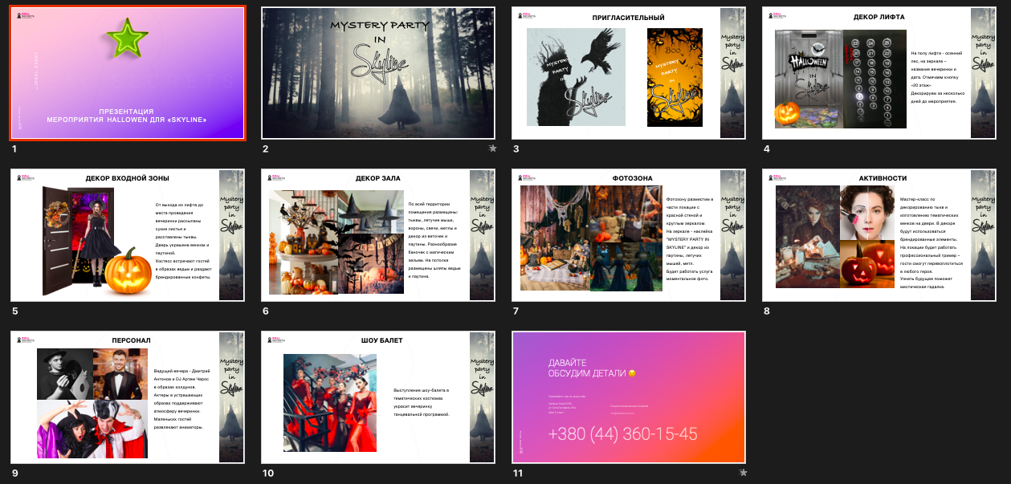Open the ПЕРСОНАЛ slide thumbnail
Screen dimensions: 1011x484
128,397
